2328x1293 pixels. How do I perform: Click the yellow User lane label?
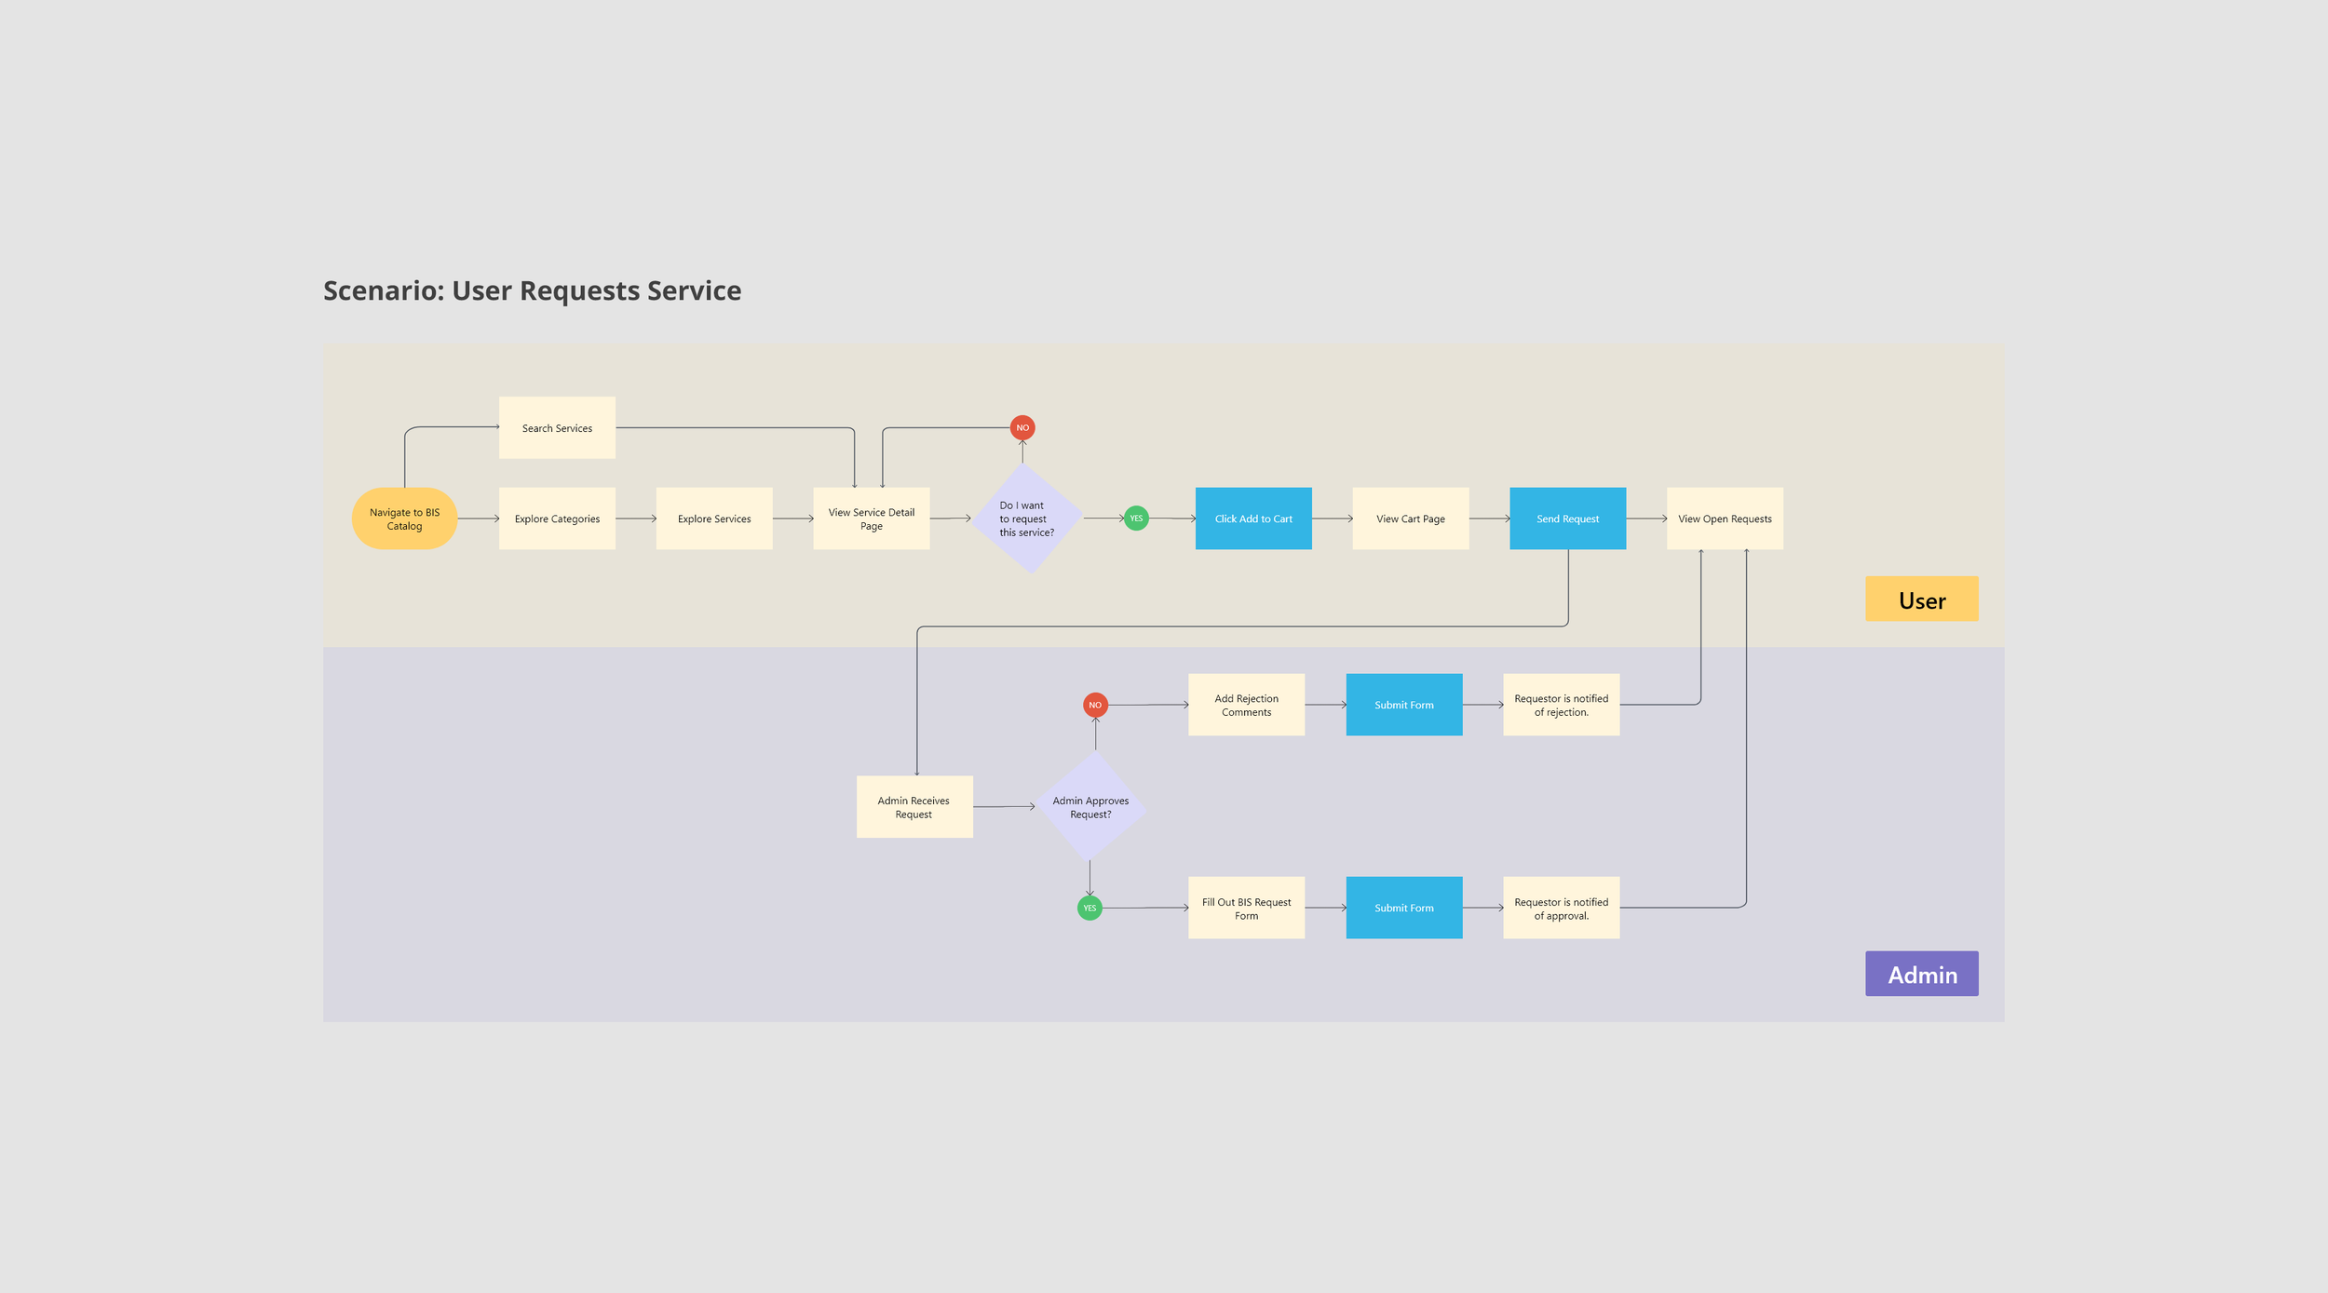(1921, 599)
